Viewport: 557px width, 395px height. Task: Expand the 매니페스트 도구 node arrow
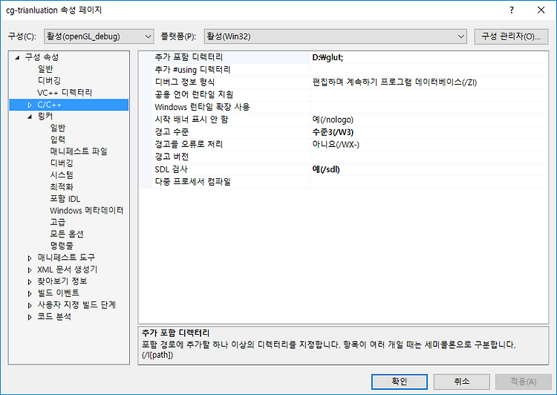30,258
